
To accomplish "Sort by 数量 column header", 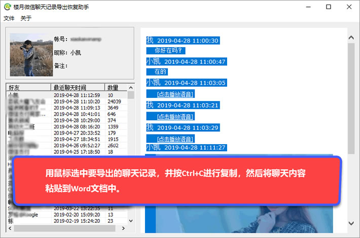I will click(116, 87).
